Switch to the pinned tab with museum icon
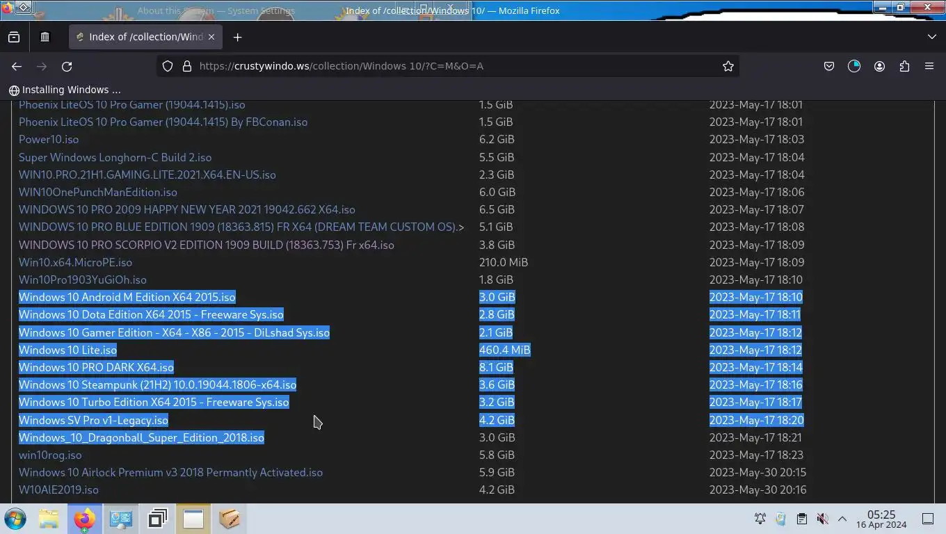 (45, 37)
